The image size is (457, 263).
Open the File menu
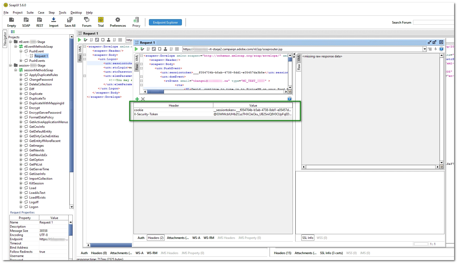6,13
